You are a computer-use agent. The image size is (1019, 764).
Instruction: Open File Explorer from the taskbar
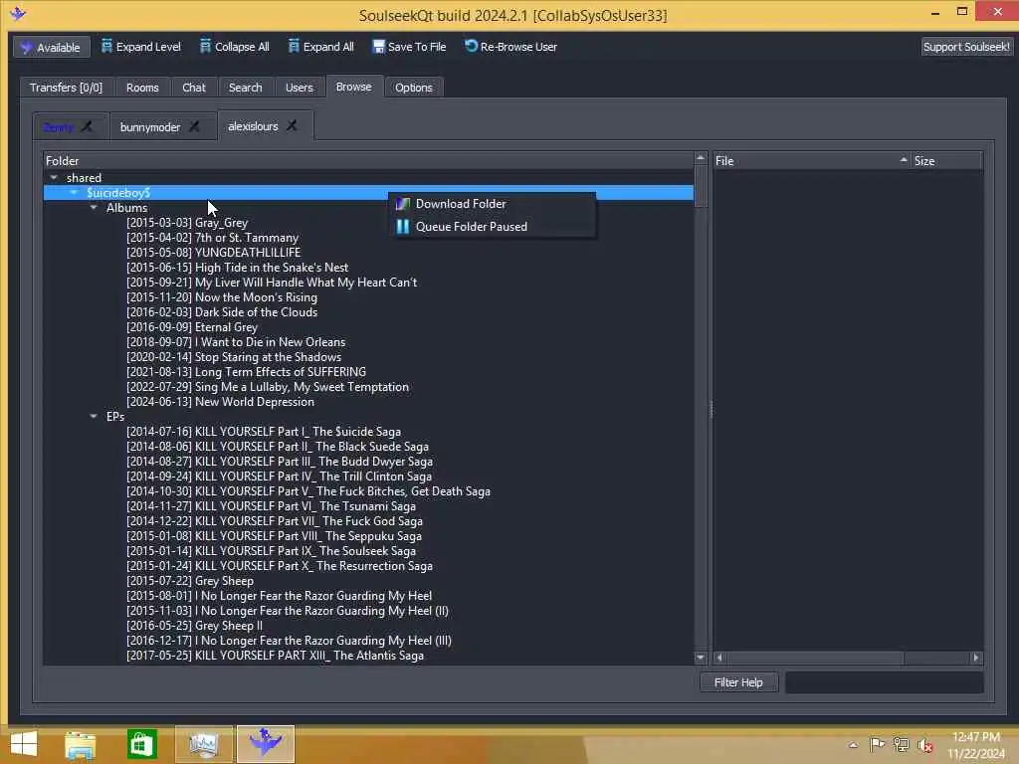tap(80, 744)
